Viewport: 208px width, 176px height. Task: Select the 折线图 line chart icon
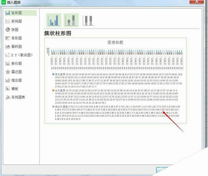coord(8,21)
